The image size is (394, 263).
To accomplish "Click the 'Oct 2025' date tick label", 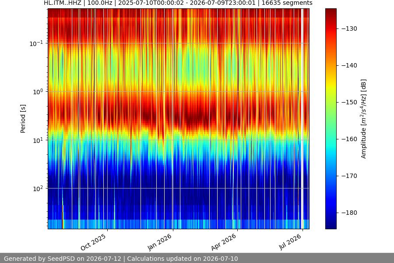I will pyautogui.click(x=93, y=242).
